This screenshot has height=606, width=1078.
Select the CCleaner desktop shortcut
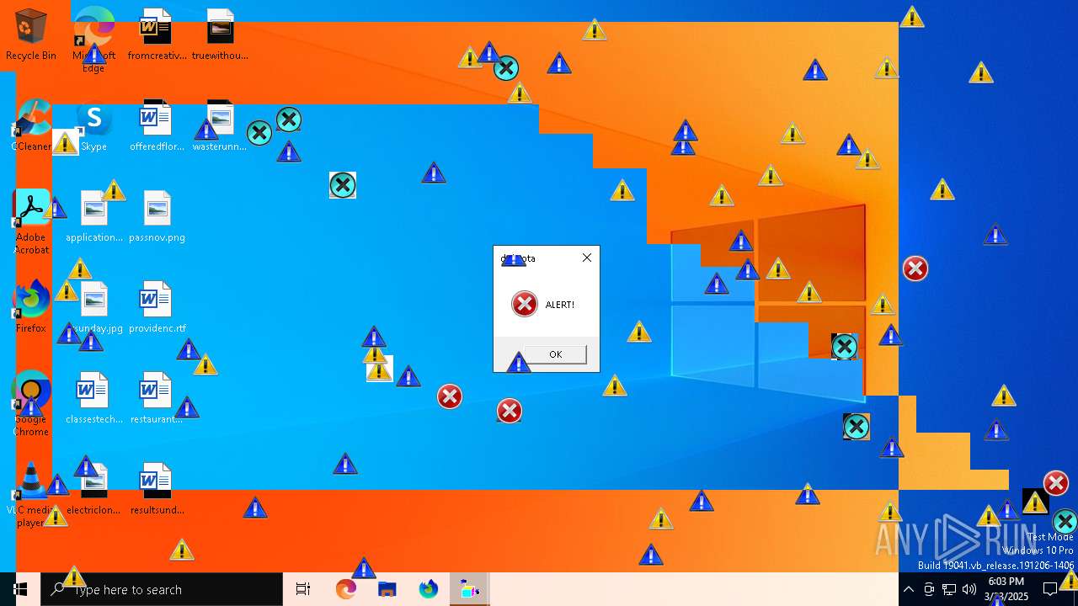(x=31, y=125)
